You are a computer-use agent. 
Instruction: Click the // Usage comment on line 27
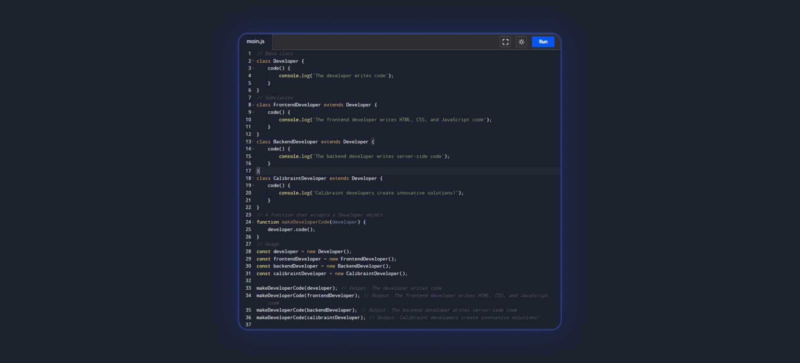267,244
